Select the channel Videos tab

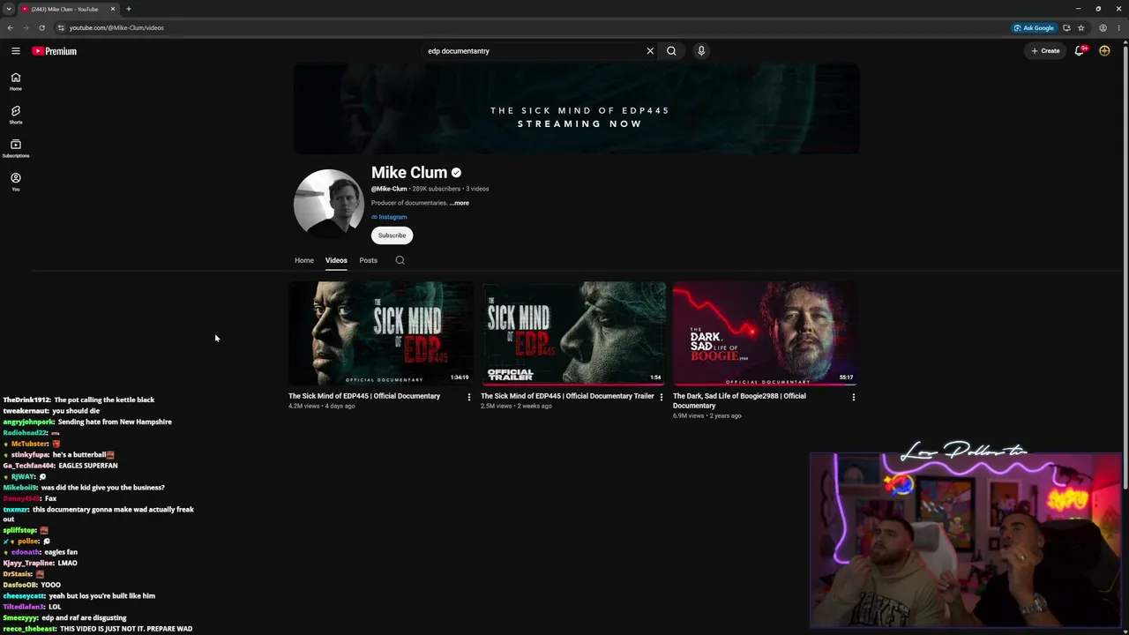336,260
